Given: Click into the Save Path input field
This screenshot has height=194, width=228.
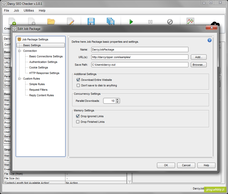Looking at the screenshot, I should [140, 65].
